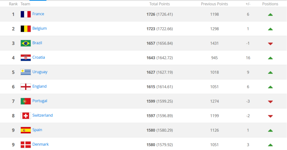Viewport: 287px width, 150px height.
Task: Sort by Total Points column header
Action: (x=160, y=4)
